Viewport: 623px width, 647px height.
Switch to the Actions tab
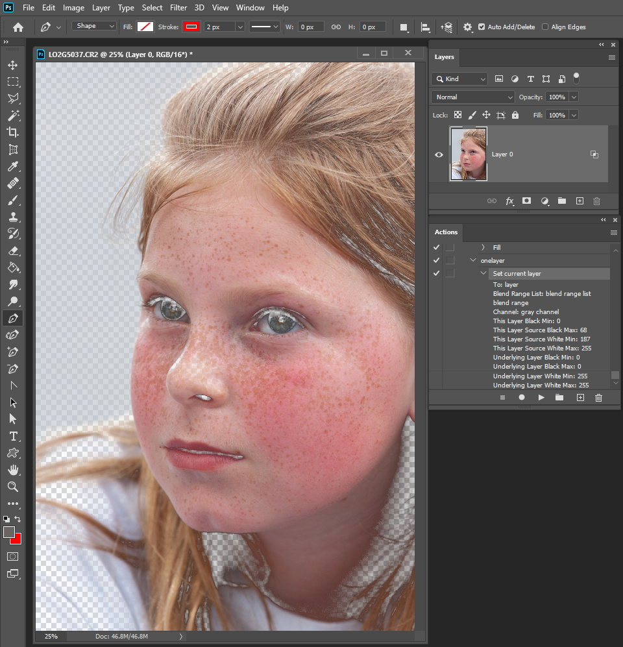pyautogui.click(x=446, y=232)
